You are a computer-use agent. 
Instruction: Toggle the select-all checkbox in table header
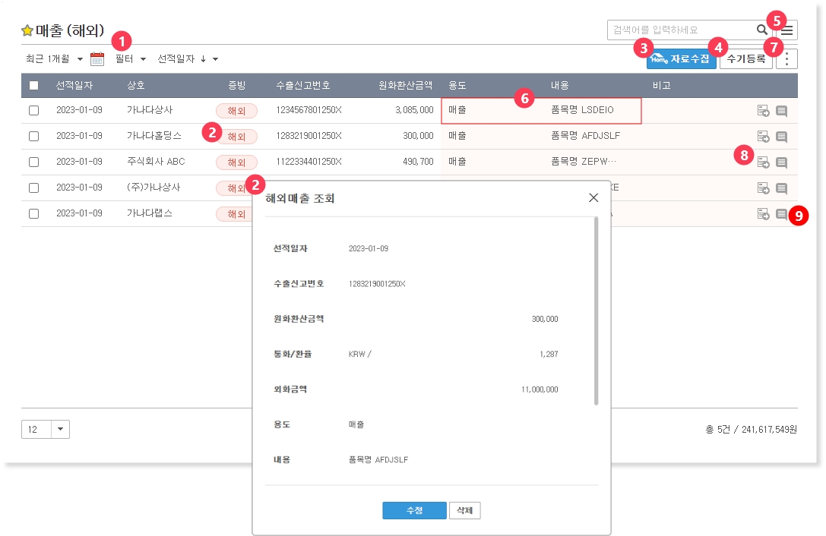click(33, 85)
